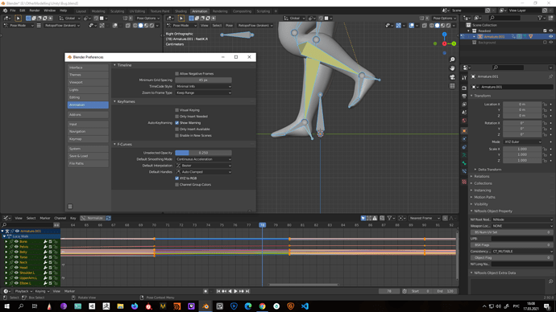Open the Keymap preferences section
Screen dimensions: 556x312
pos(88,139)
